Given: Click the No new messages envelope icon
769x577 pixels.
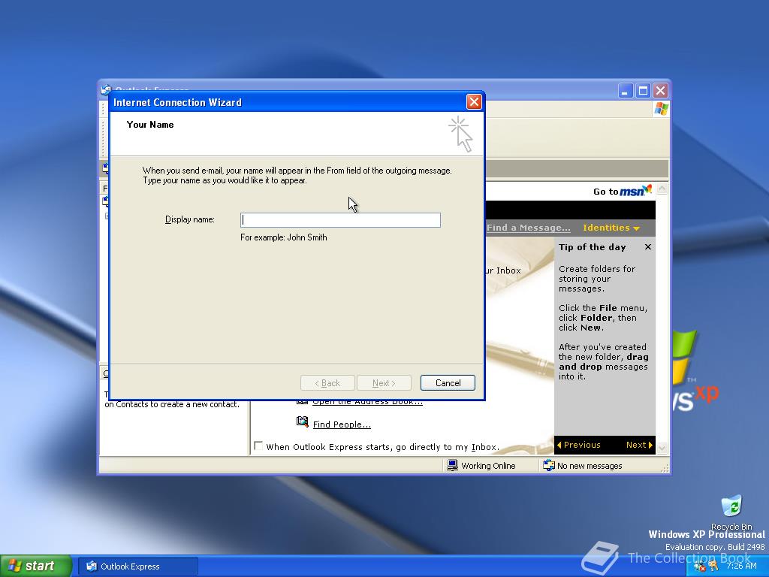Looking at the screenshot, I should coord(549,465).
